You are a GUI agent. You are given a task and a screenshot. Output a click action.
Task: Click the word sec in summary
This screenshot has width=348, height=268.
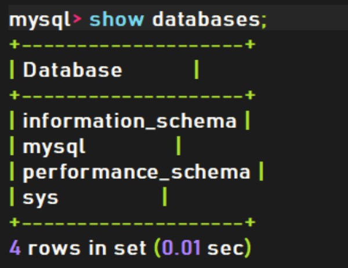pyautogui.click(x=226, y=248)
